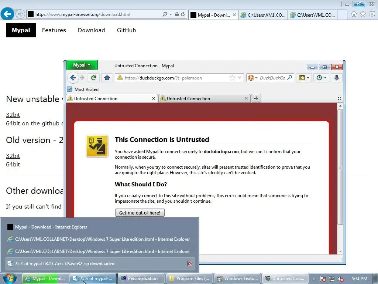Open the Untrusted Con... taskbar button
This screenshot has height=284, width=378.
click(x=285, y=278)
